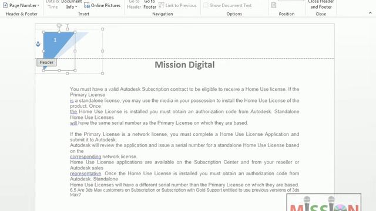Click the rotation handle above the shape
376x211 pixels.
[59, 25]
